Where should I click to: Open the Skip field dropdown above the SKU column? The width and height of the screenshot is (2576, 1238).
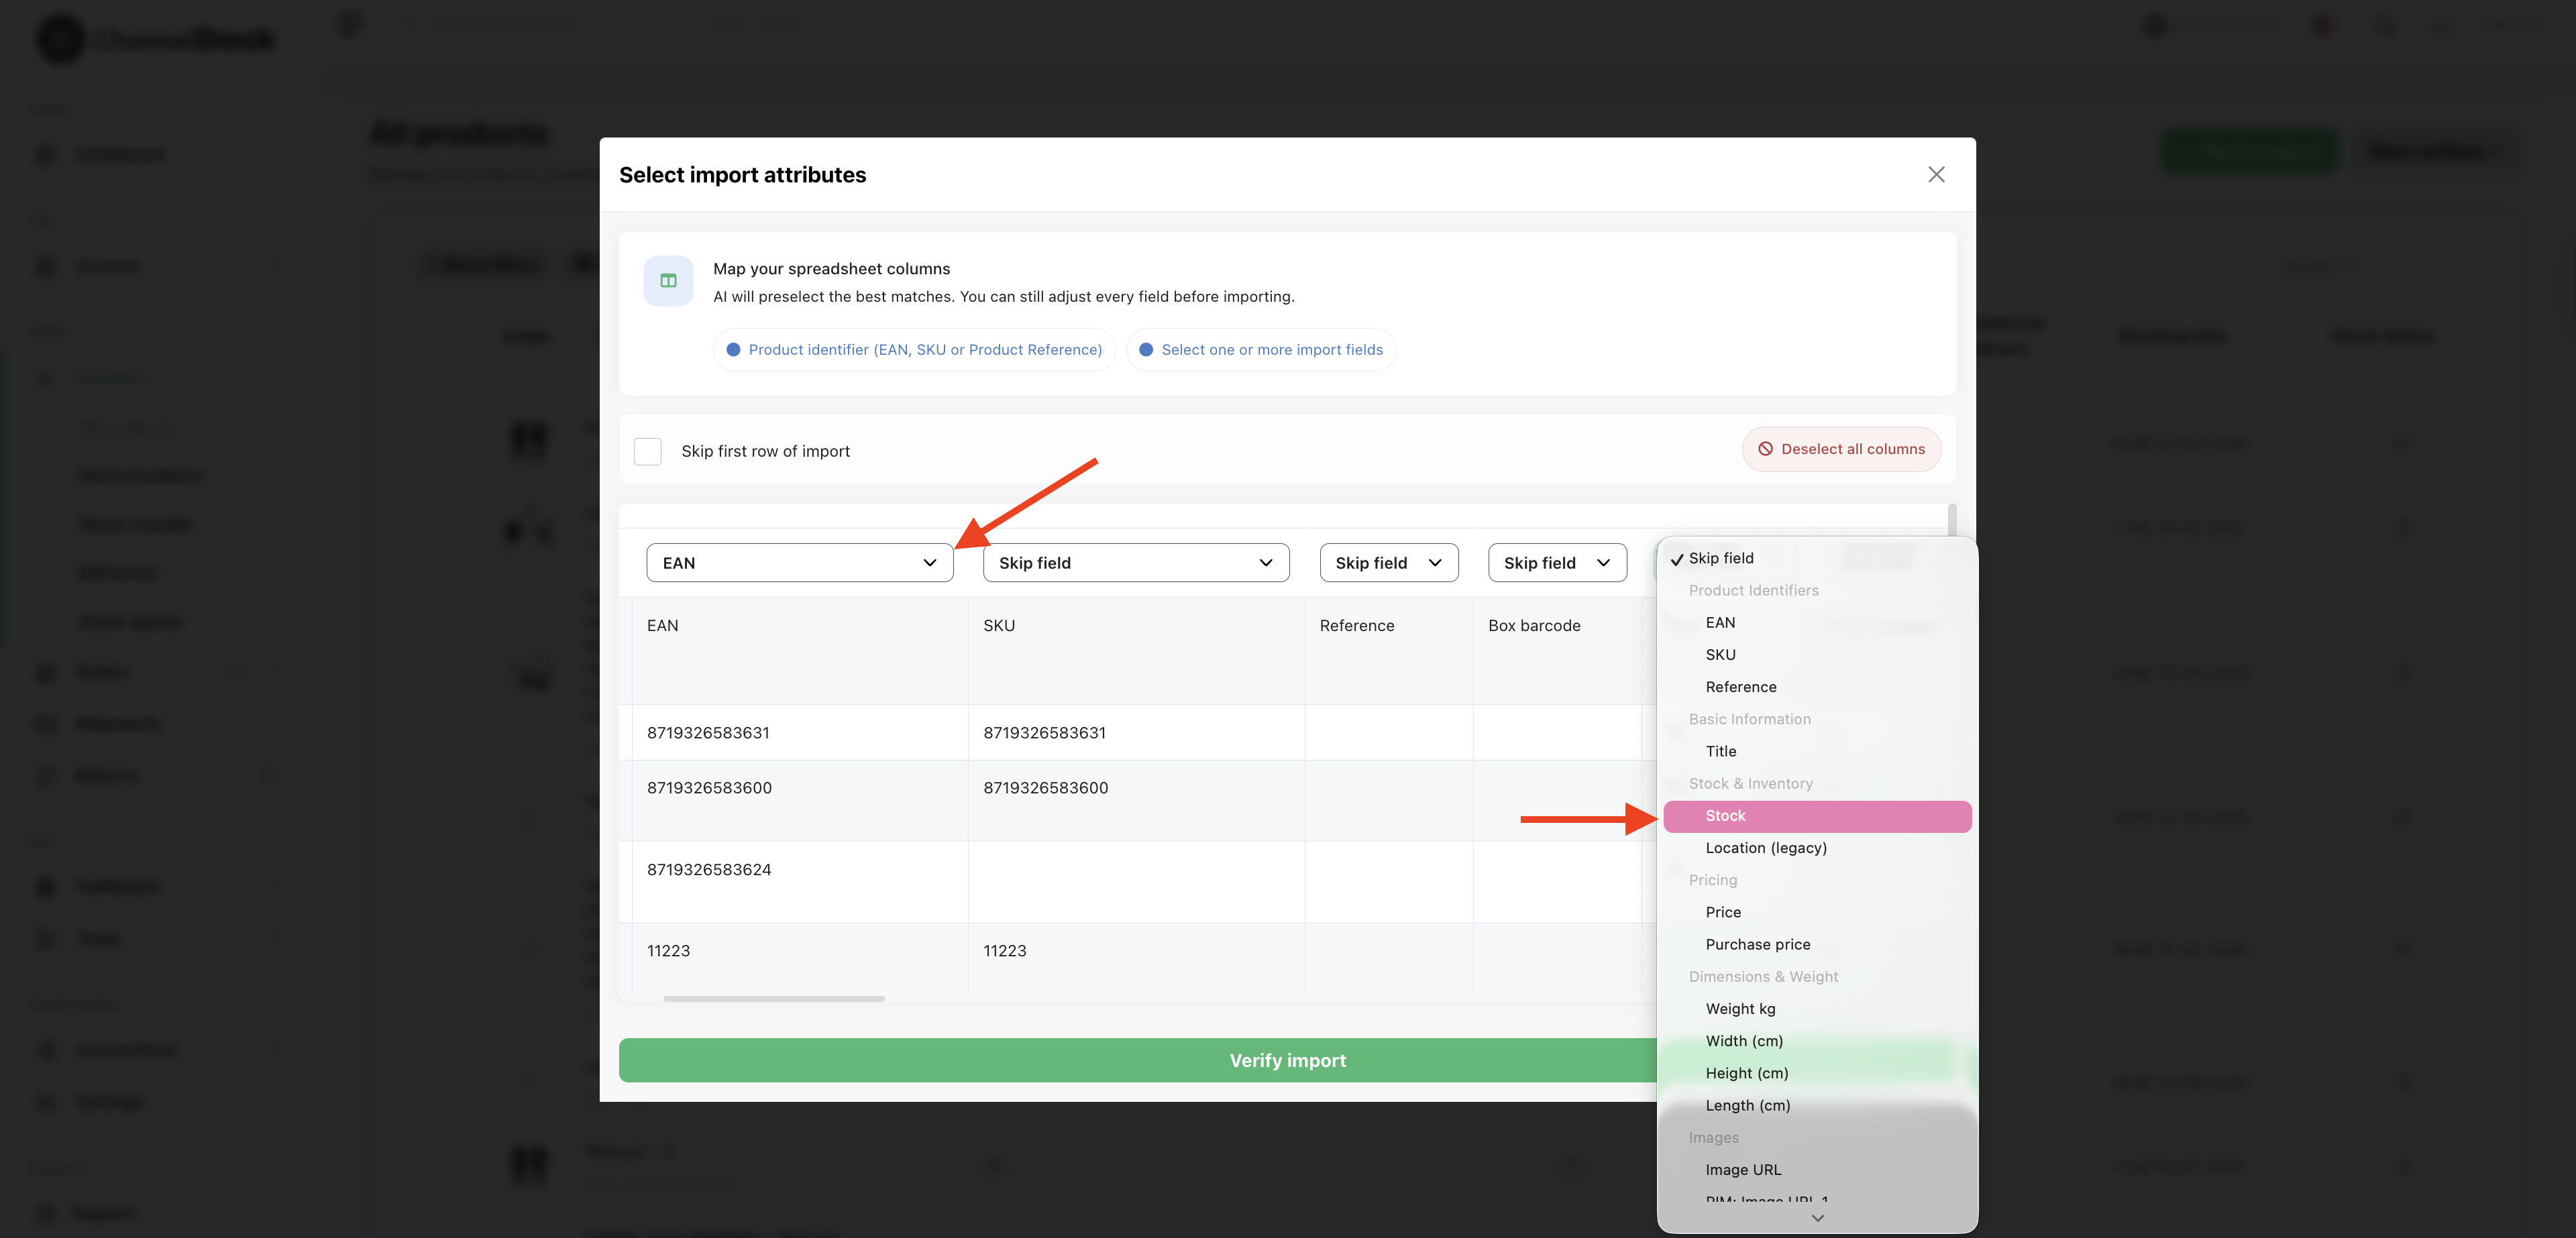[x=1136, y=563]
